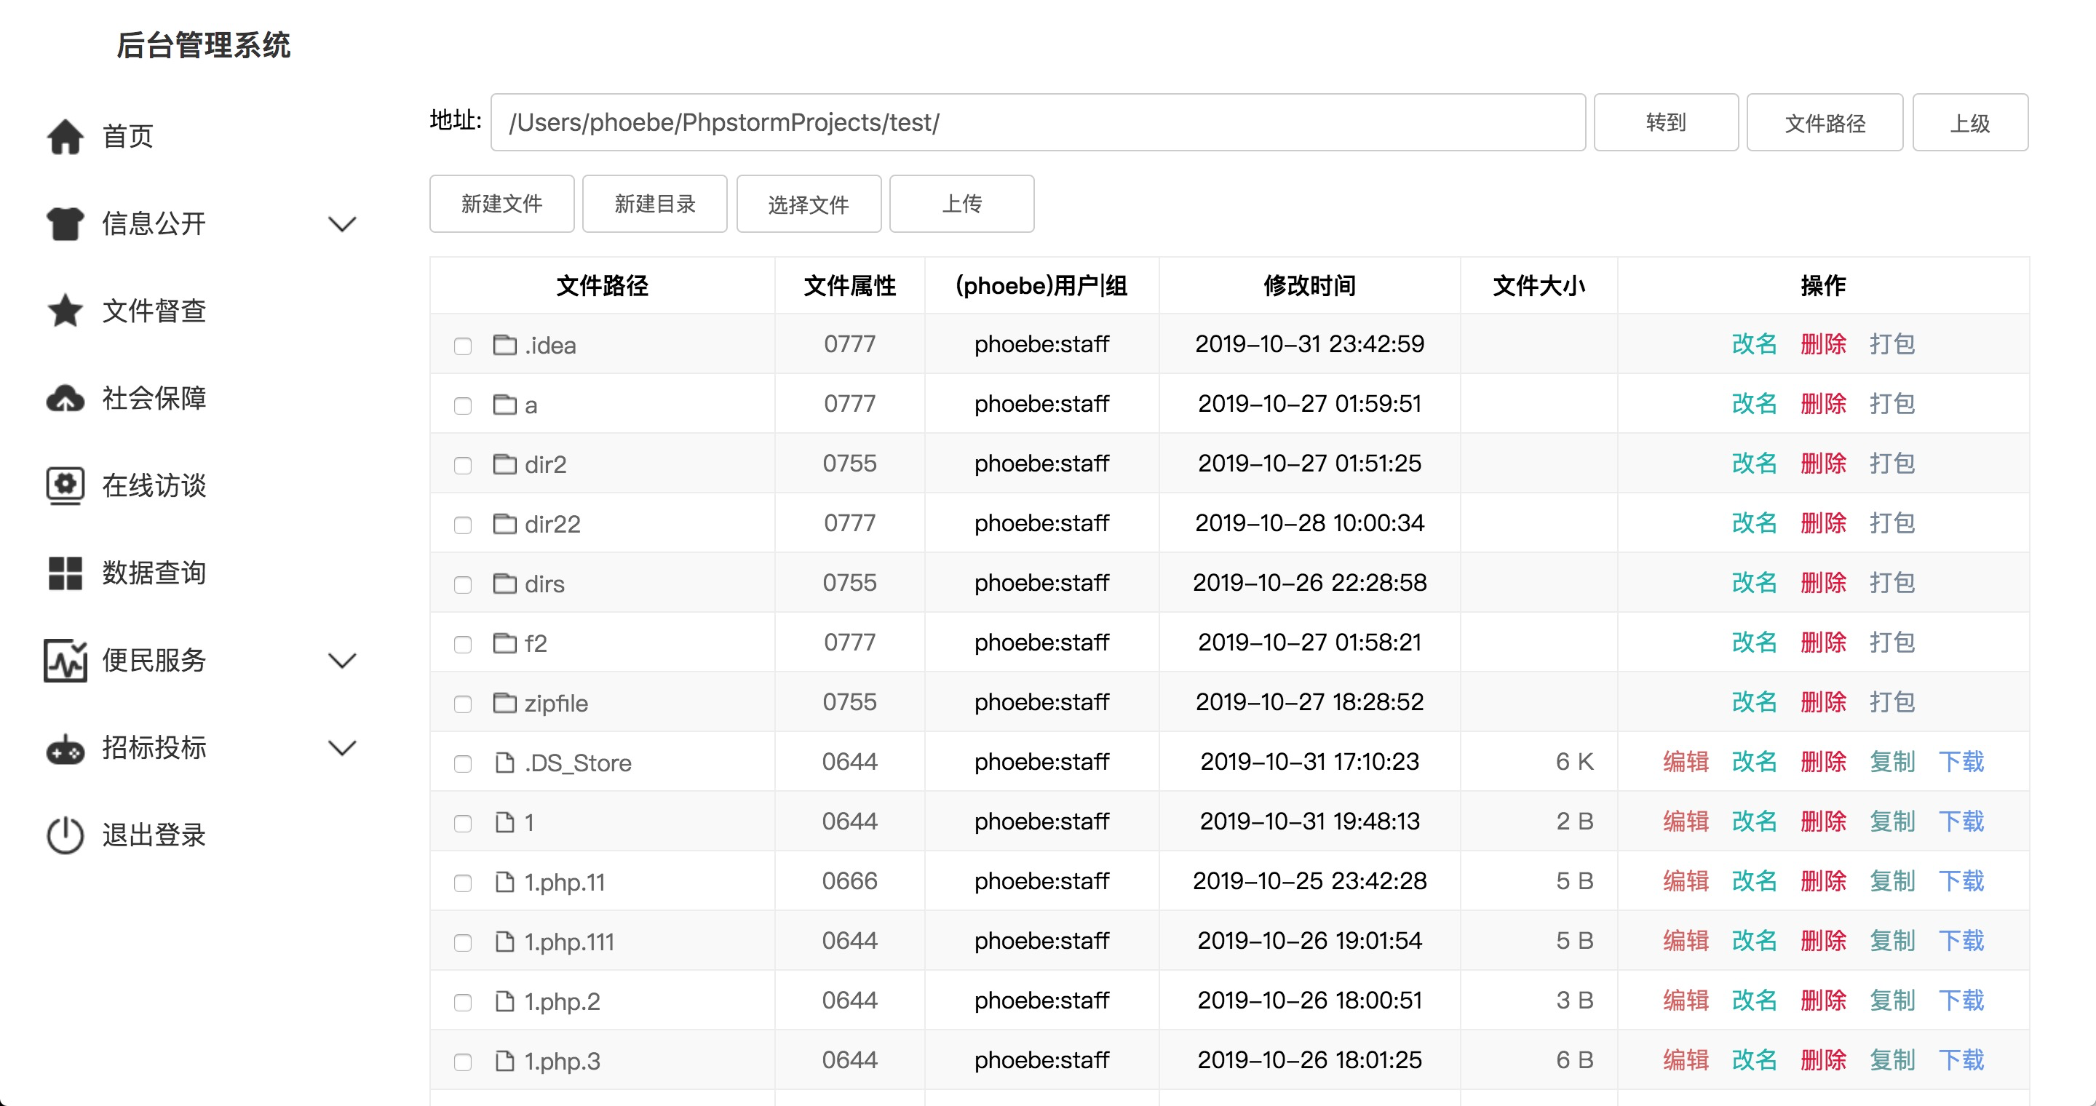Click the home icon beside 首页
Viewport: 2096px width, 1106px height.
pos(65,137)
